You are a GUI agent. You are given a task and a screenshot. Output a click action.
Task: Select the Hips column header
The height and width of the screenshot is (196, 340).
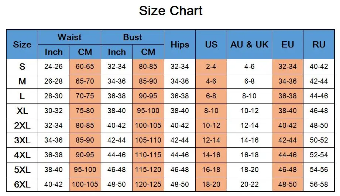coord(180,45)
